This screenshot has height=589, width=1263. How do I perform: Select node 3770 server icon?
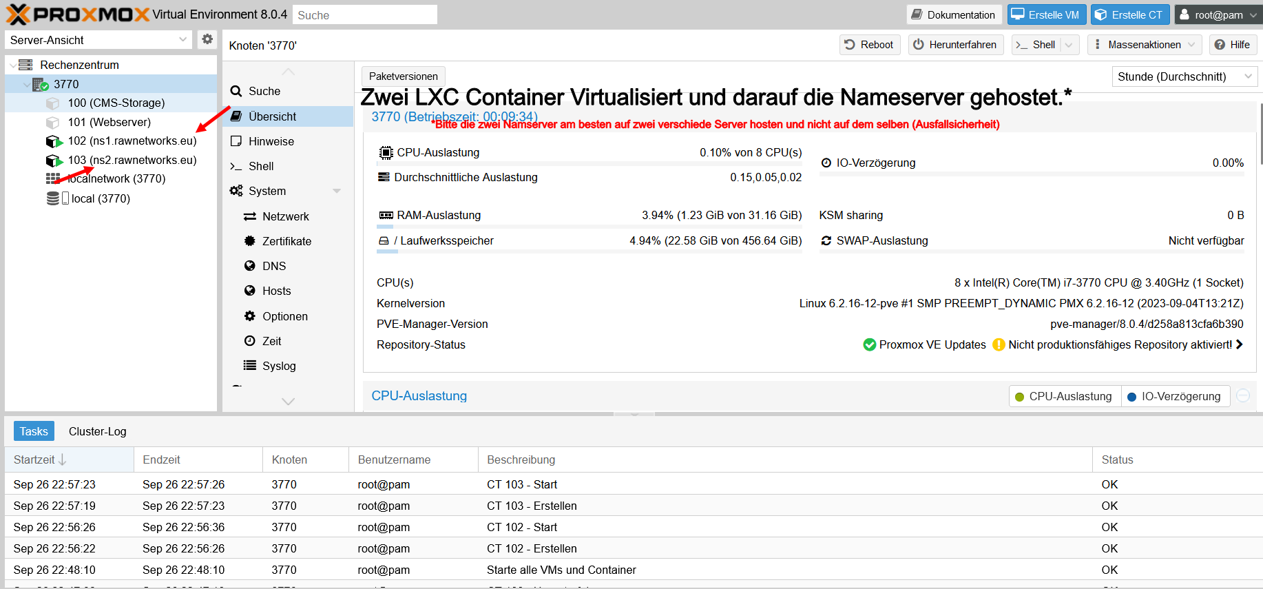tap(41, 84)
